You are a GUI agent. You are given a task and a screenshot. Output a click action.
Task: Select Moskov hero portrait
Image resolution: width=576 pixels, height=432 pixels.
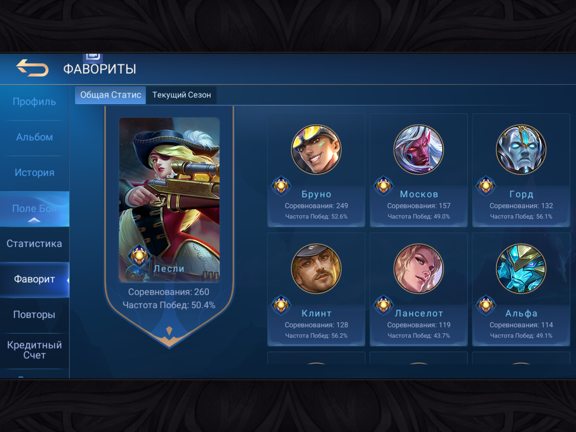(418, 150)
